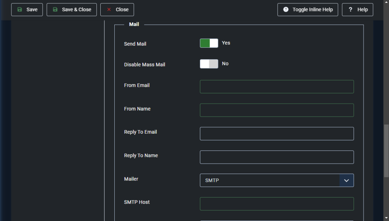Image resolution: width=389 pixels, height=221 pixels.
Task: Focus the Reply To Name field
Action: tap(277, 157)
